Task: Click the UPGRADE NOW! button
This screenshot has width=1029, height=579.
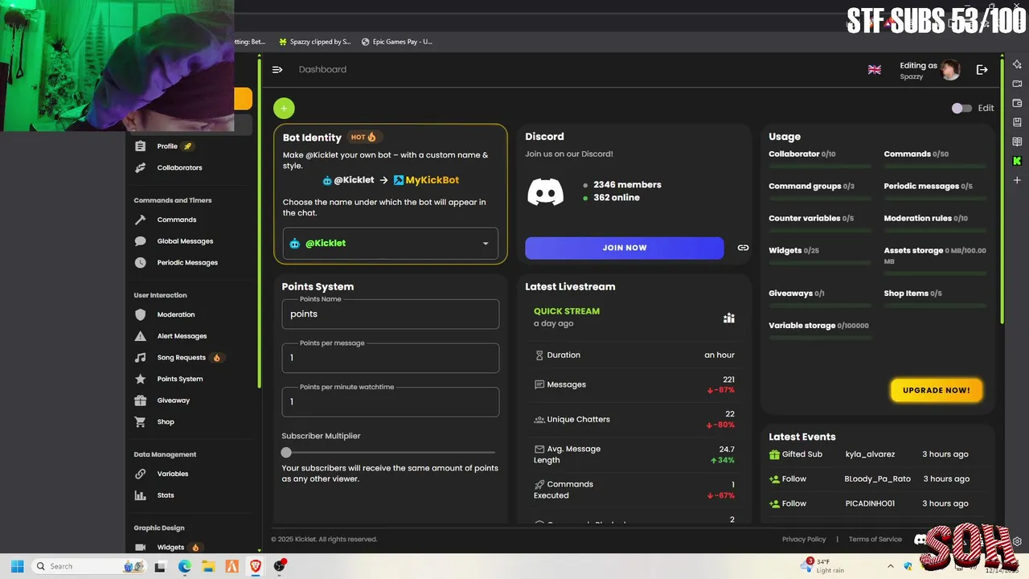Action: pyautogui.click(x=937, y=390)
